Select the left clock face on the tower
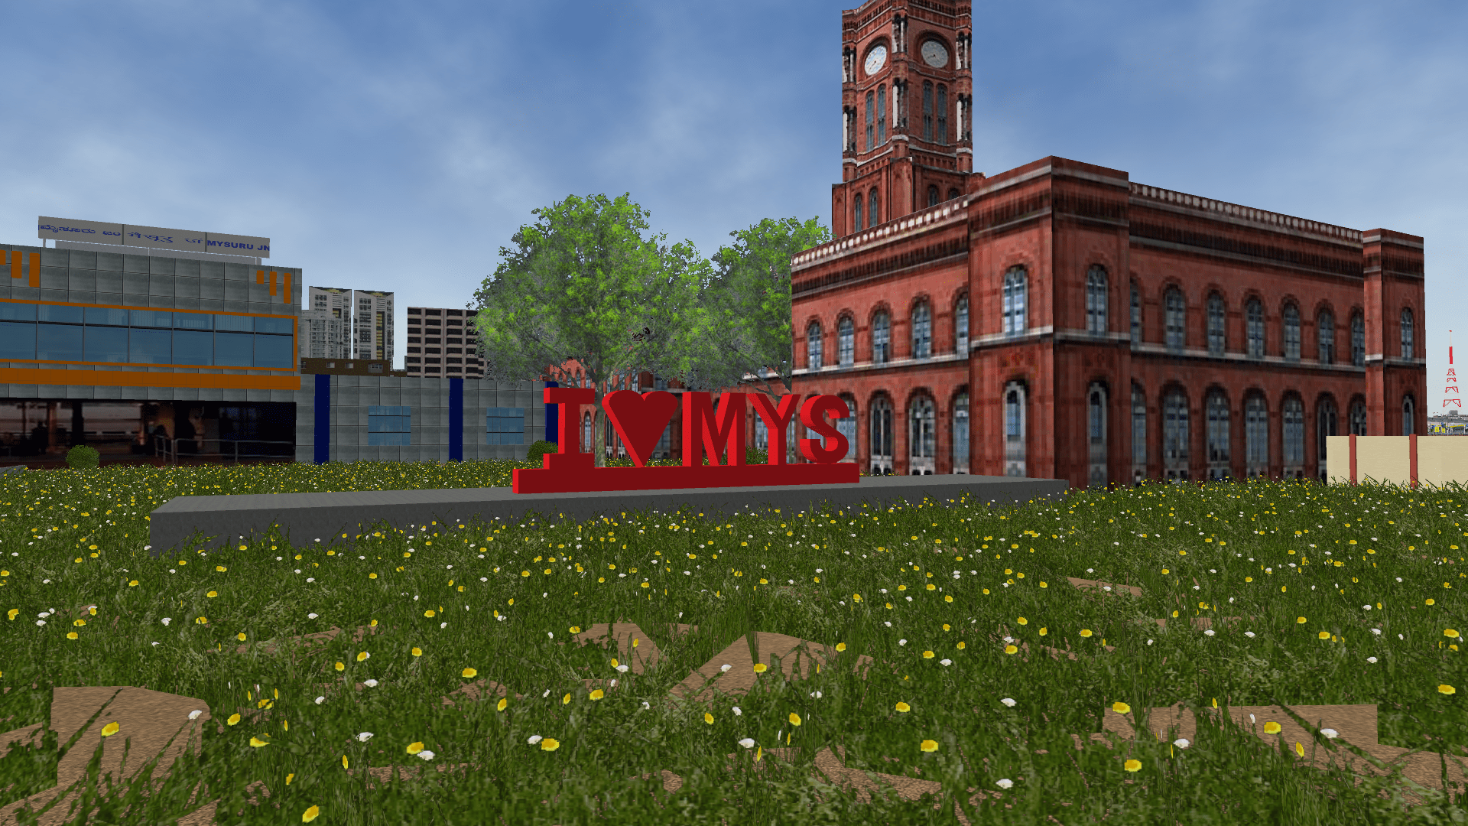 click(x=875, y=59)
